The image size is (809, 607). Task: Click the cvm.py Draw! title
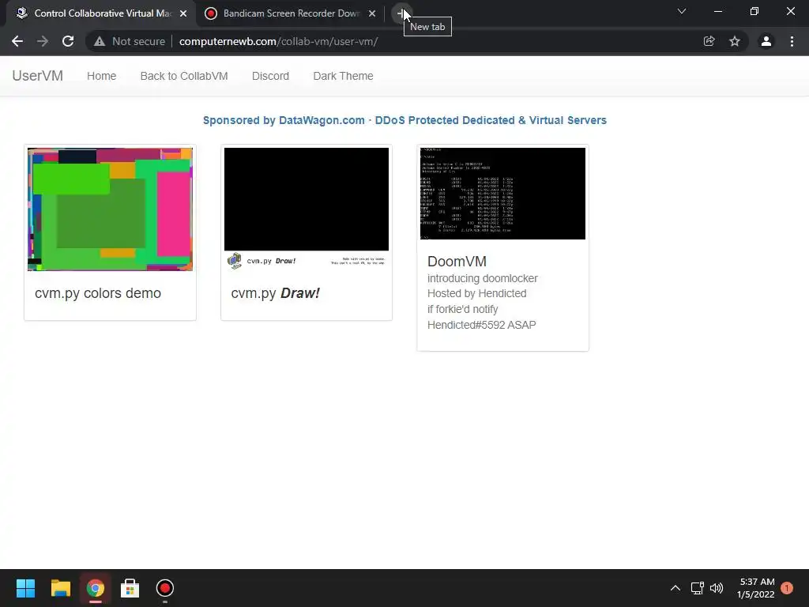pyautogui.click(x=276, y=293)
